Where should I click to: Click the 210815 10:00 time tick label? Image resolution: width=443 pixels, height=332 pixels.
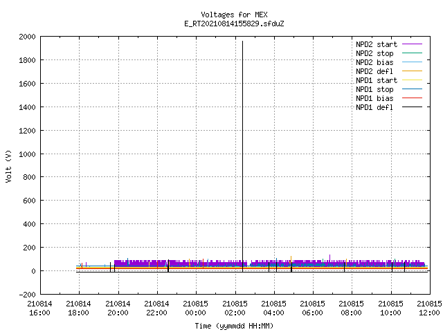click(390, 308)
